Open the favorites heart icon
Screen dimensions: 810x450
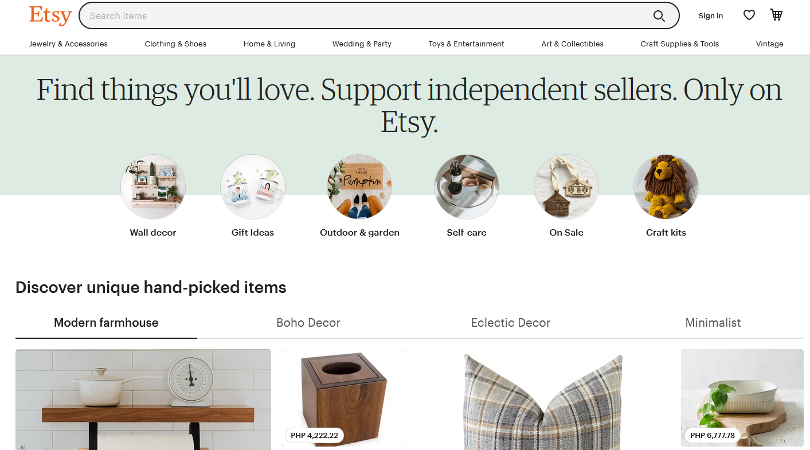point(749,15)
